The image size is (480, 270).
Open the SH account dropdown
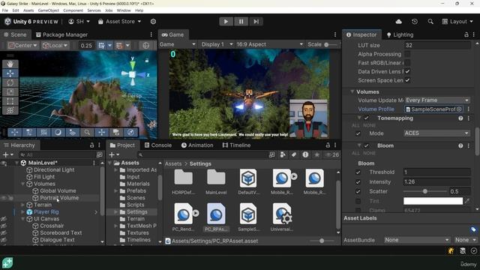(x=79, y=22)
